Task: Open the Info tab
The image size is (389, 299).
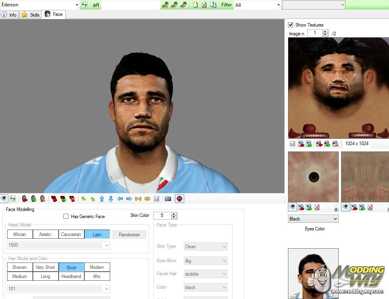Action: click(x=9, y=15)
